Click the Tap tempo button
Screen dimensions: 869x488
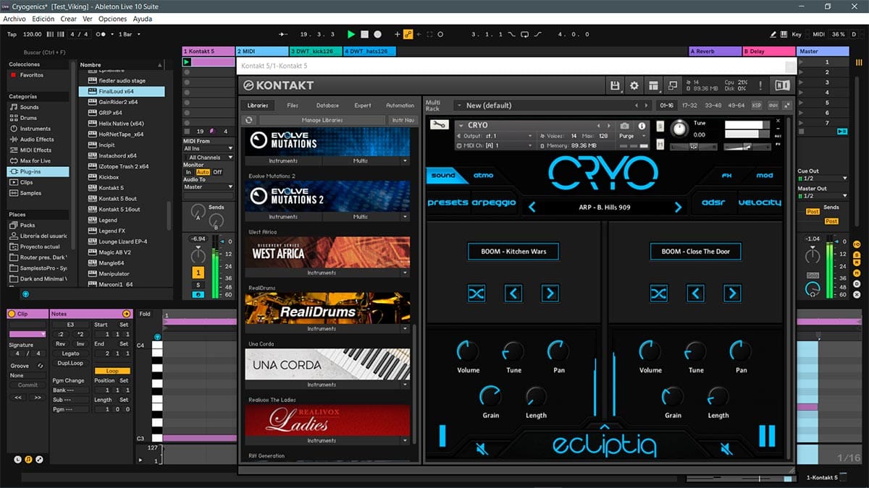point(12,34)
